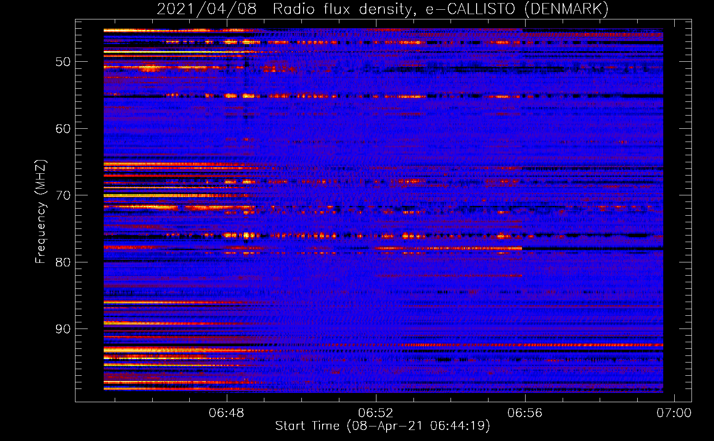Click the 70 frequency tick label

[x=63, y=195]
